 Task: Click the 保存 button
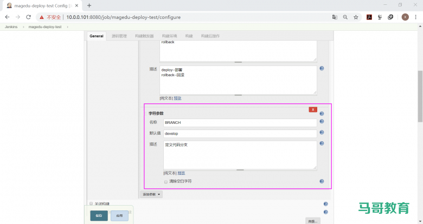click(x=99, y=215)
